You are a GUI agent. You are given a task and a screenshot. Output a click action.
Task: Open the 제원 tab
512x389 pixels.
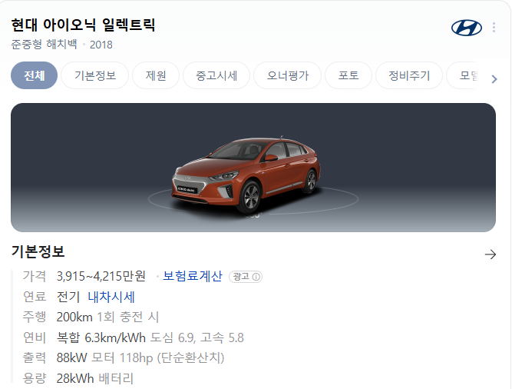(156, 75)
